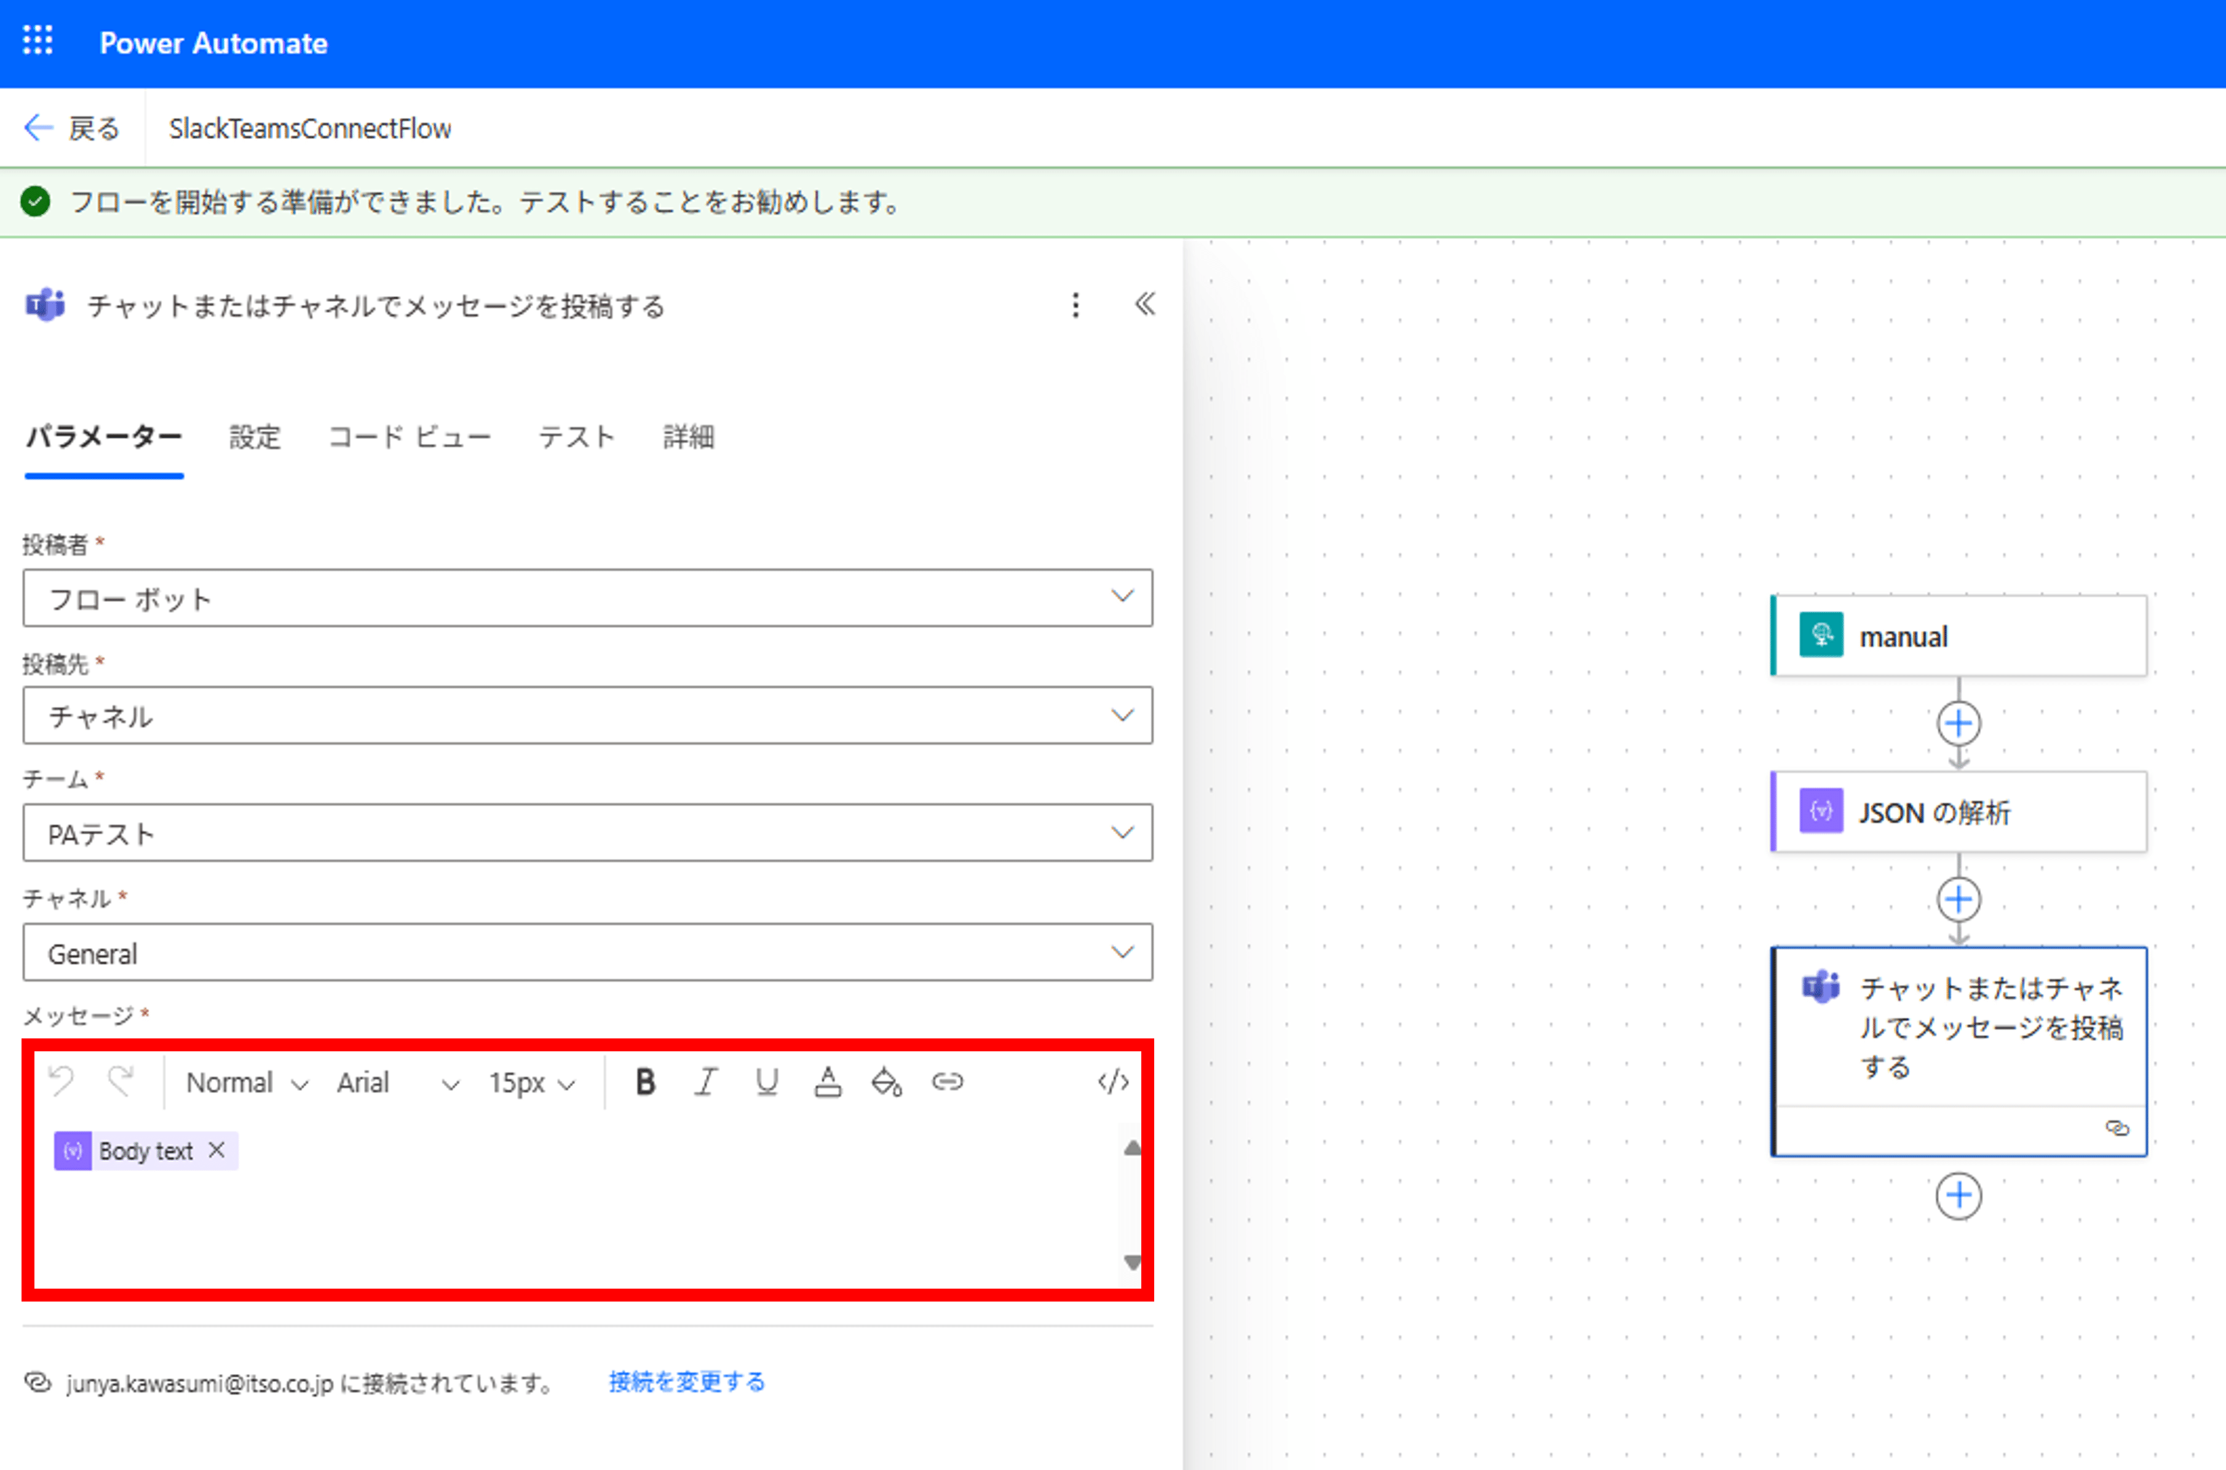The image size is (2226, 1470).
Task: Open the font color picker icon
Action: (827, 1082)
